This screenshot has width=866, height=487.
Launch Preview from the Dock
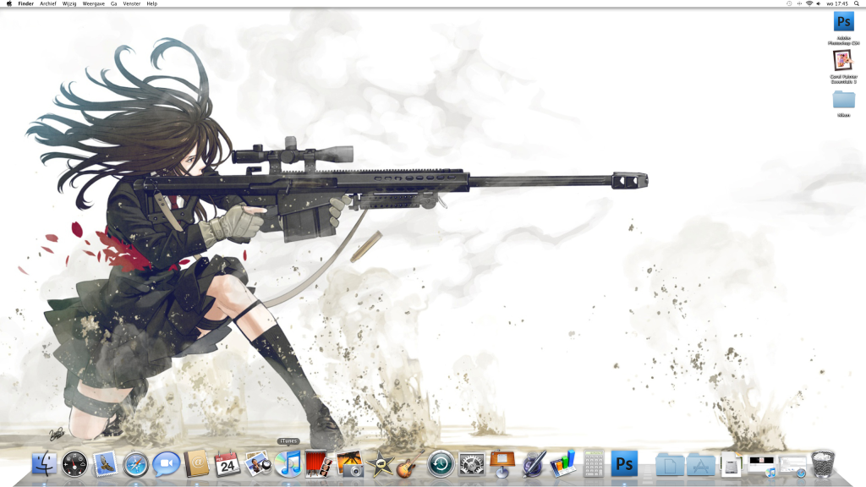tap(258, 464)
